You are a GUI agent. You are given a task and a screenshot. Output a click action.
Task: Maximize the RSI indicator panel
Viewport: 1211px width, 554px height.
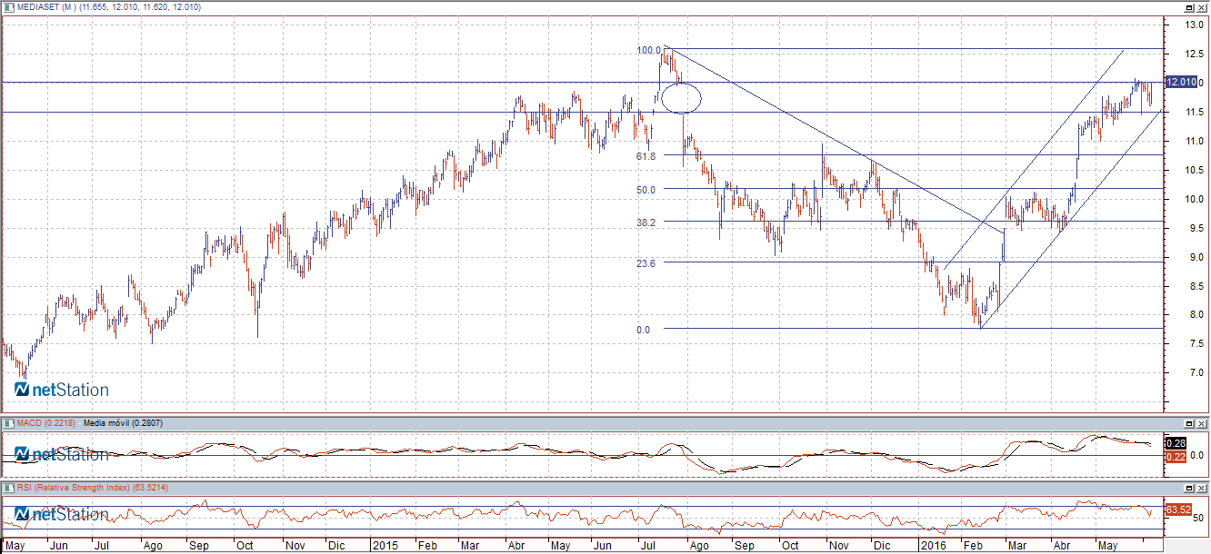point(1188,488)
